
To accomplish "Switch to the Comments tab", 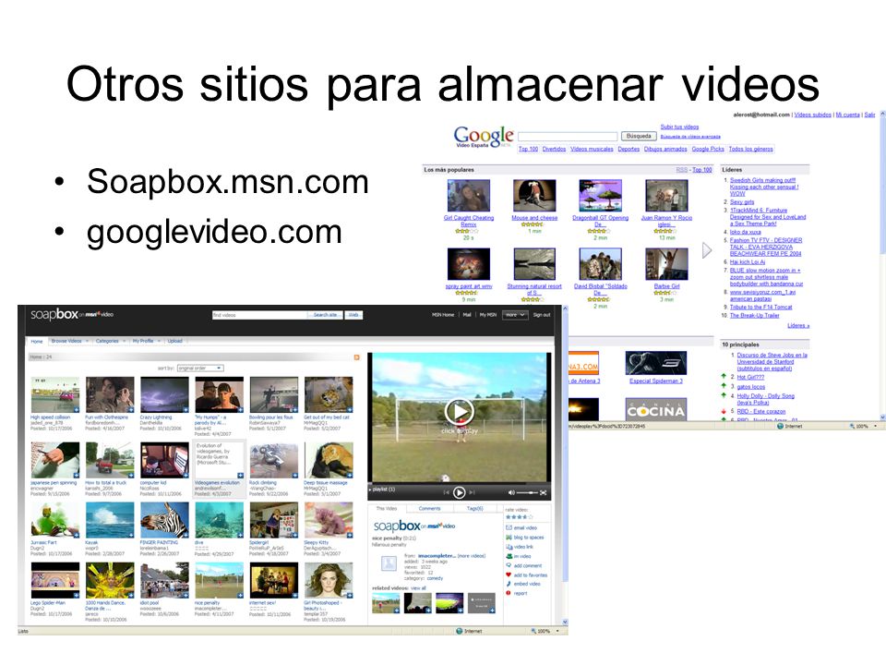I will 429,508.
